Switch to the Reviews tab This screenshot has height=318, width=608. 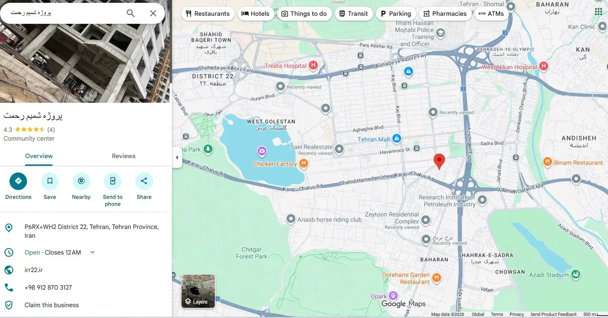123,156
